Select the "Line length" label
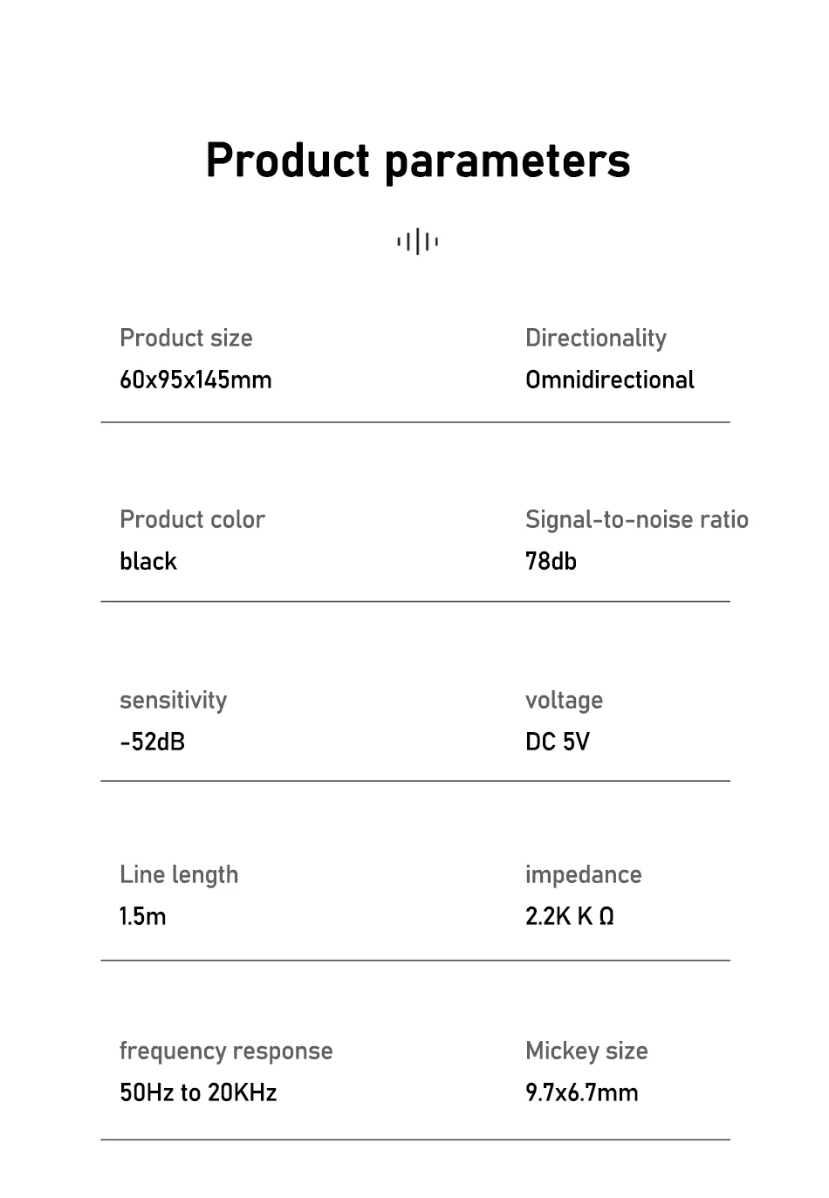829x1198 pixels. 179,875
